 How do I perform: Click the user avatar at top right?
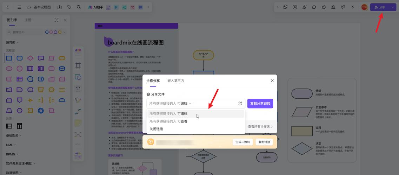click(364, 7)
